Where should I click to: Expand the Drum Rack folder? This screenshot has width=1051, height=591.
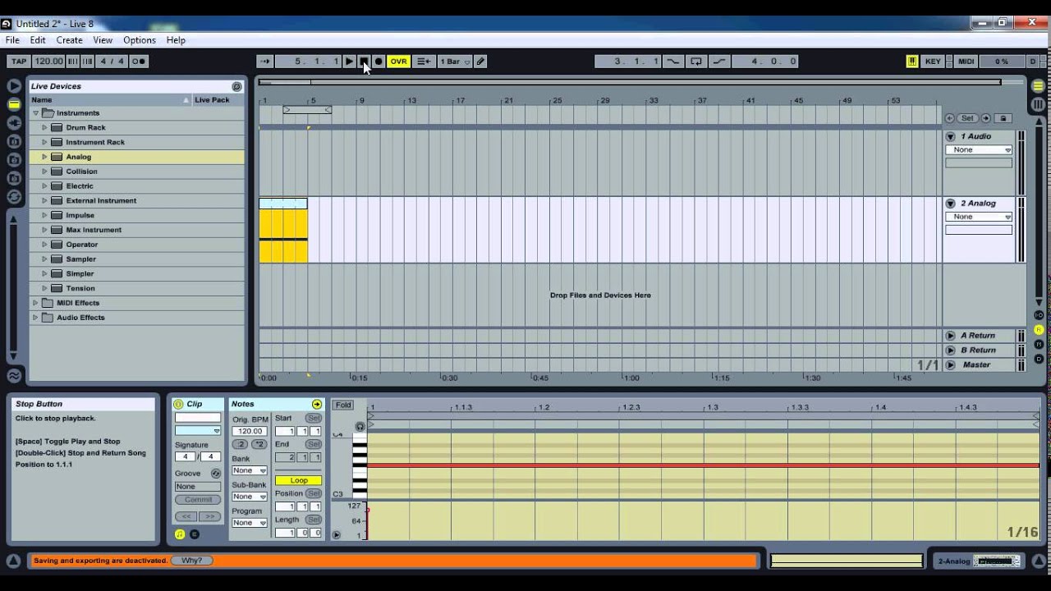[45, 127]
